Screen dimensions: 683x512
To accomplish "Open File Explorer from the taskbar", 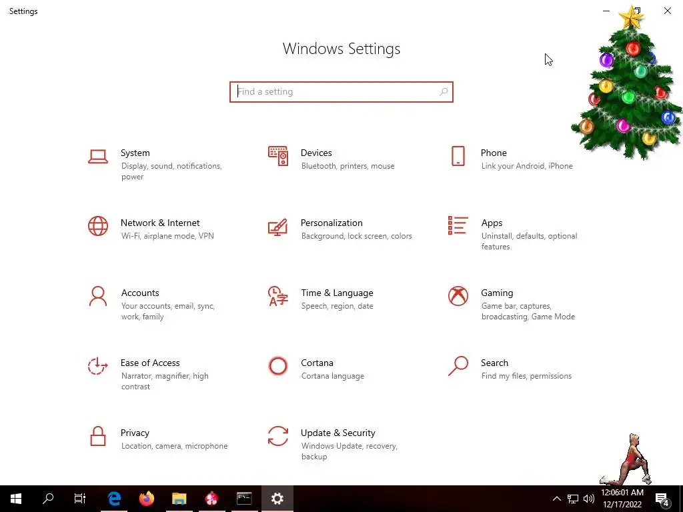I will pyautogui.click(x=179, y=499).
